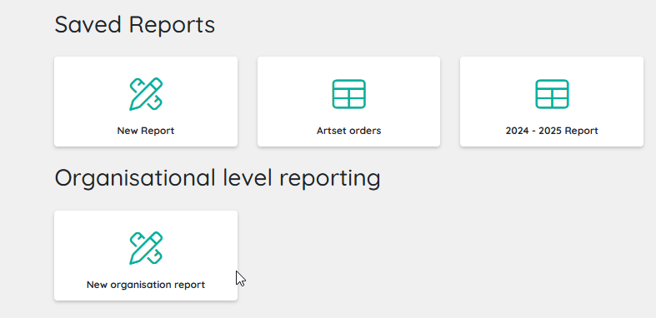Viewport: 656px width, 318px height.
Task: Select the 2024 - 2025 Report label
Action: pos(552,131)
